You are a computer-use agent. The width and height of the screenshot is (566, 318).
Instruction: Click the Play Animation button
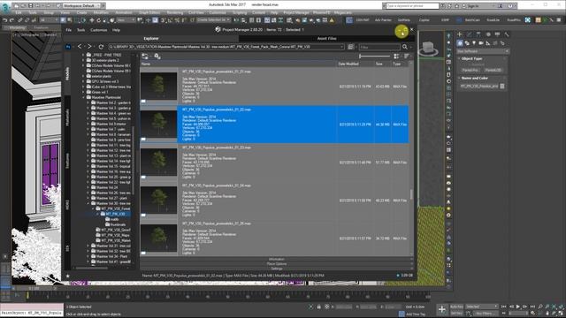[x=518, y=307]
